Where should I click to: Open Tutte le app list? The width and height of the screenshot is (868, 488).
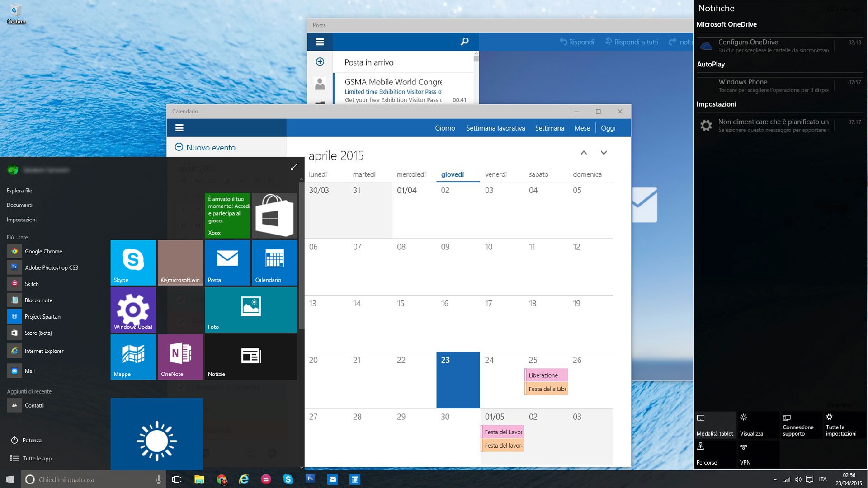click(31, 458)
